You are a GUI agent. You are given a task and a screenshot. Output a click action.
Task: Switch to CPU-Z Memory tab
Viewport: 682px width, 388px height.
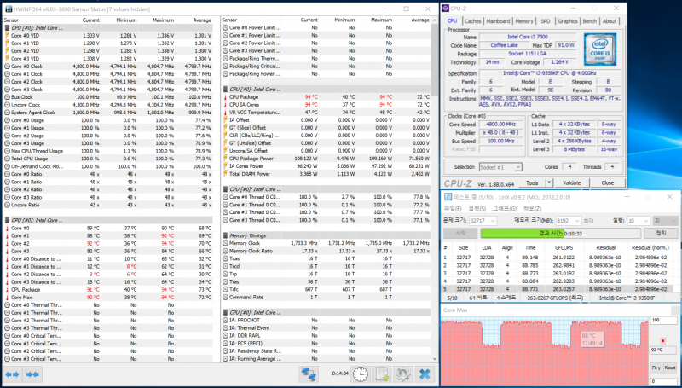coord(524,20)
